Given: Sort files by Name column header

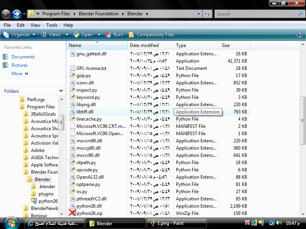Looking at the screenshot, I should point(97,45).
